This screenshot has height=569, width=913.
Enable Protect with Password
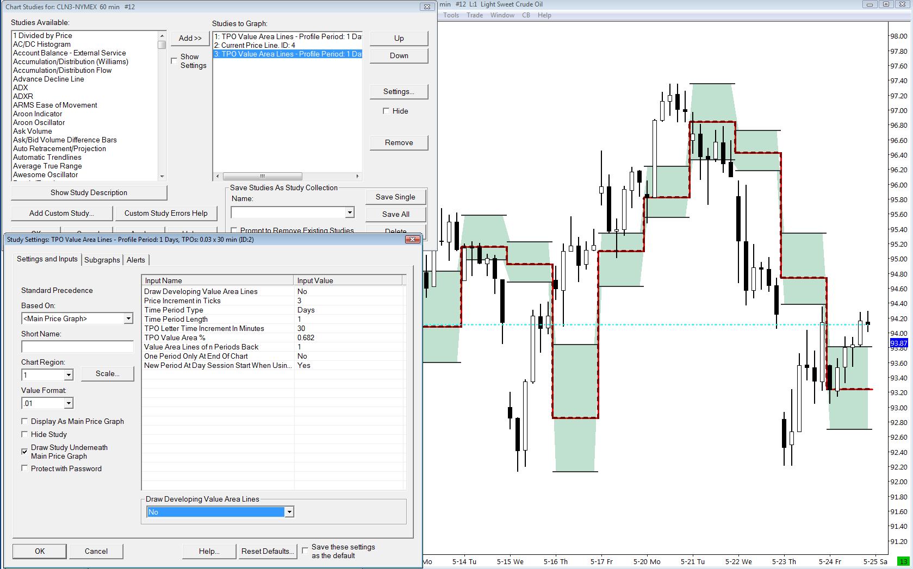(x=24, y=468)
